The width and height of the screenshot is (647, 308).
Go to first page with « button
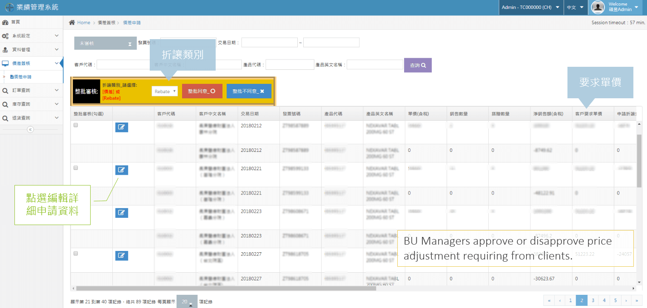coord(549,300)
